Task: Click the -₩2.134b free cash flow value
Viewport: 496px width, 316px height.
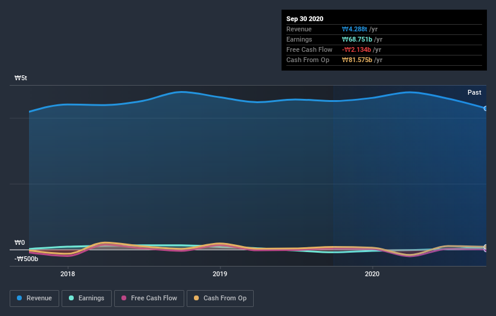Action: (x=356, y=49)
